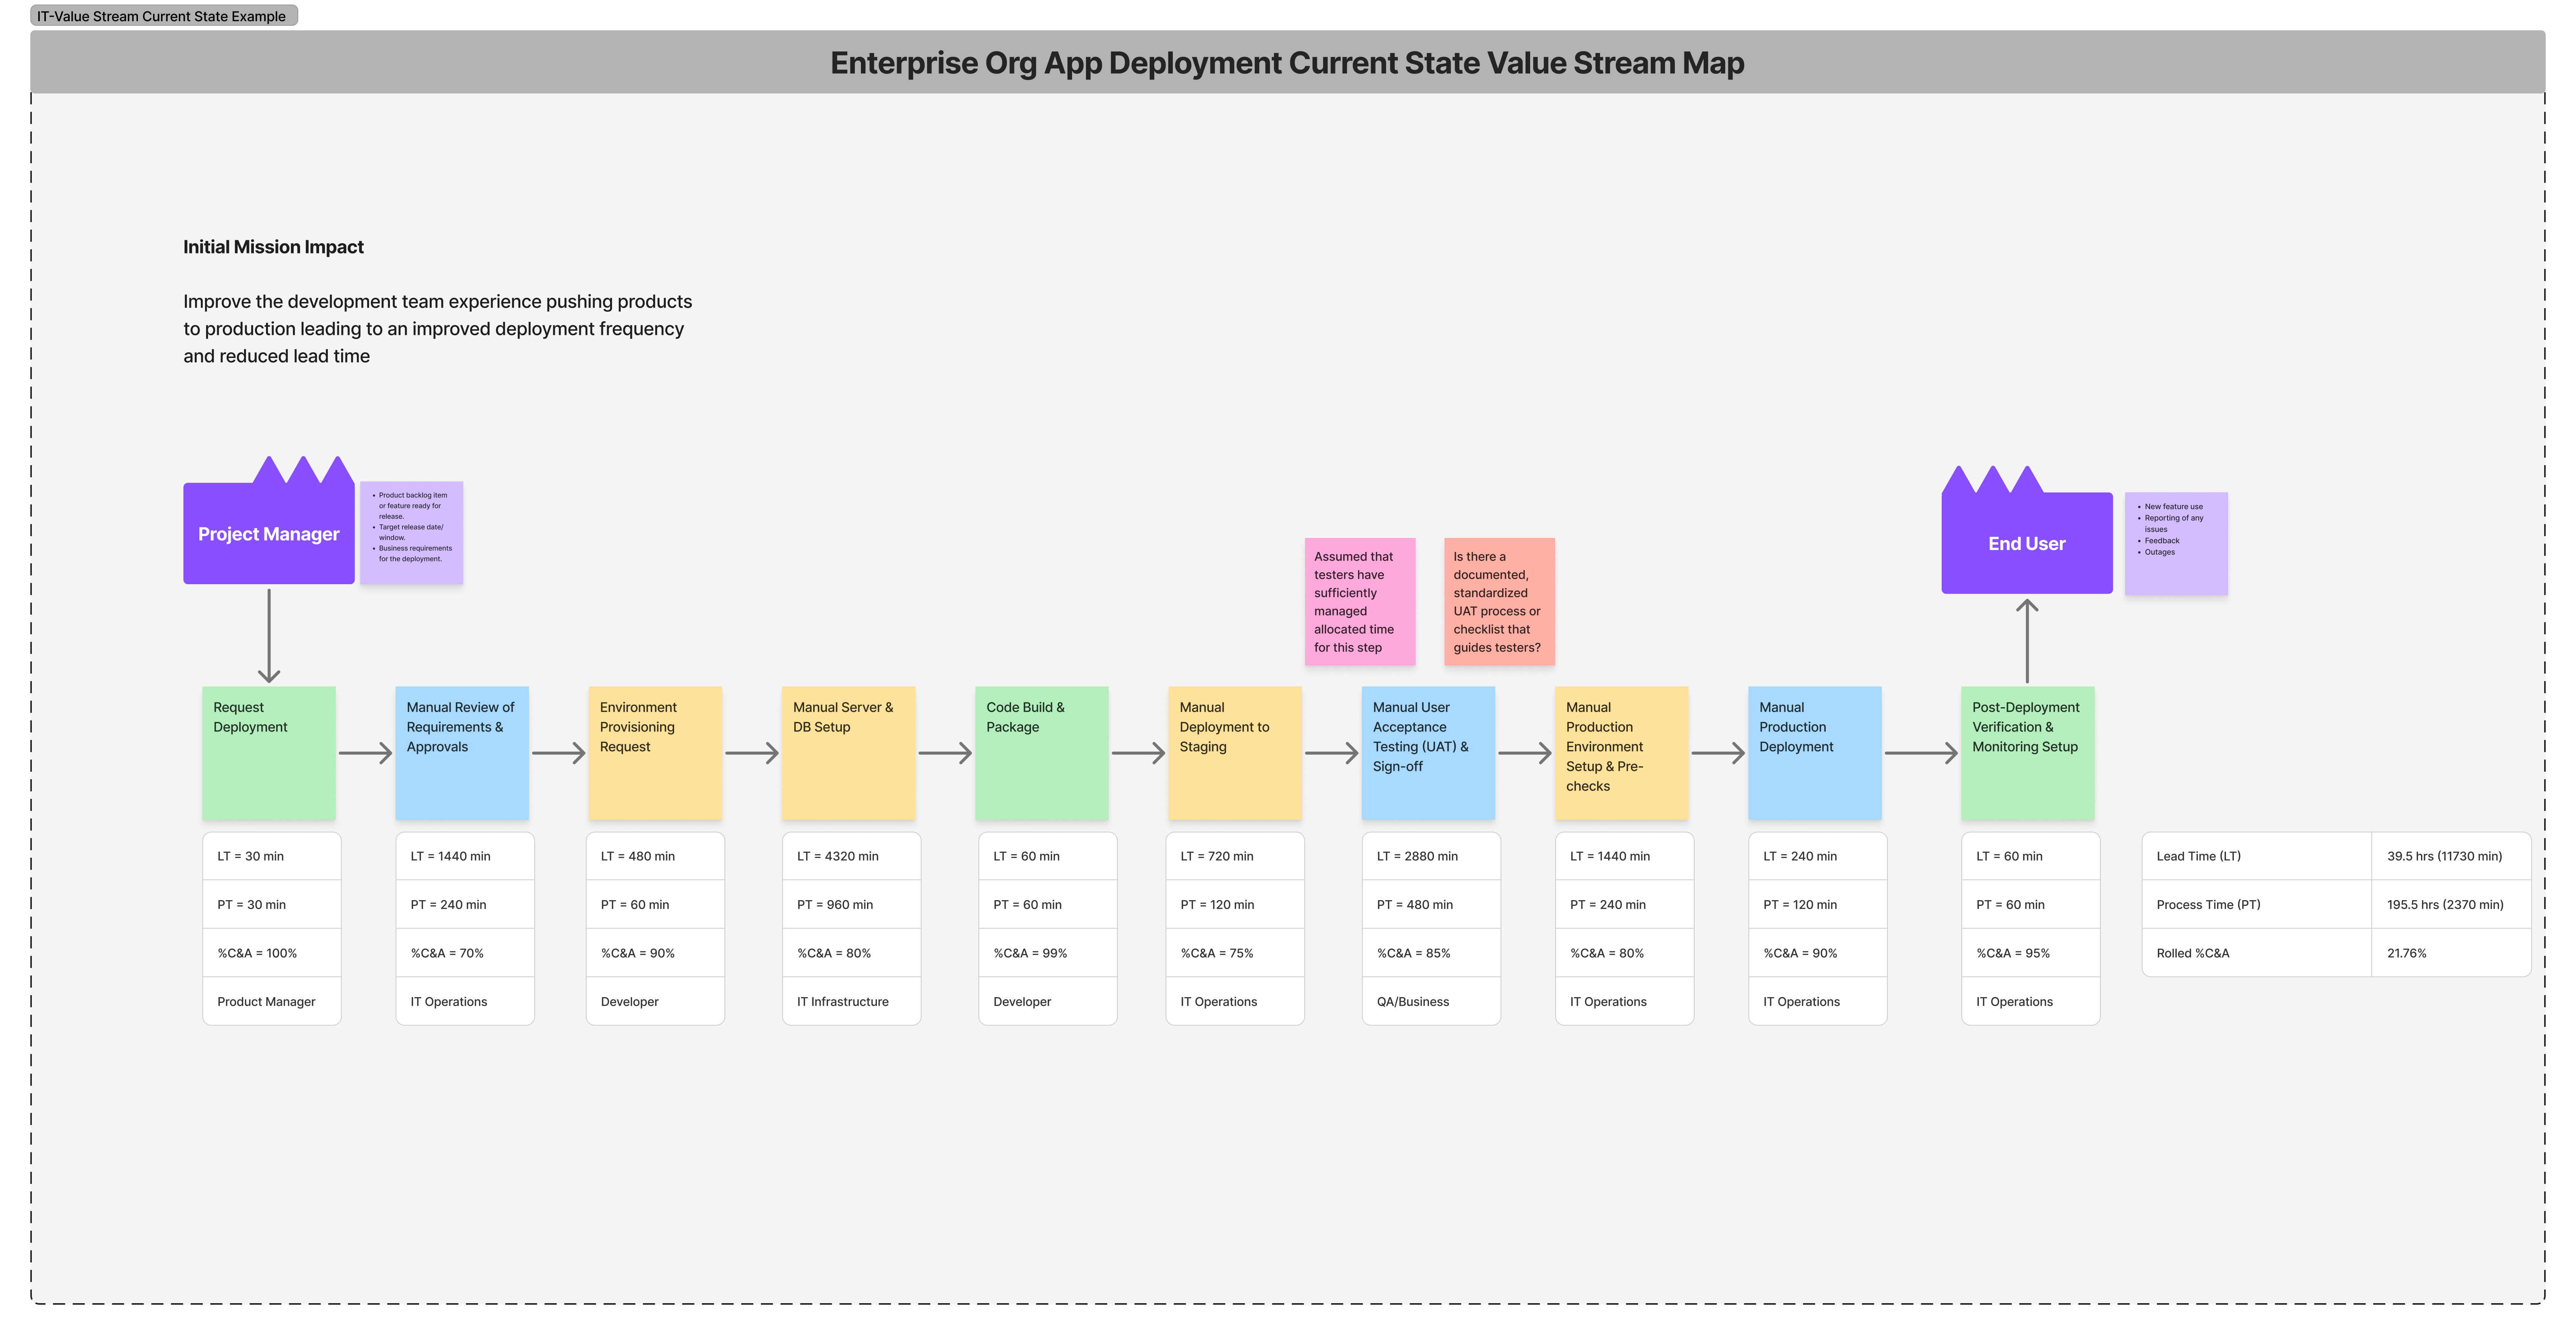Select the Request Deployment sticky note
Viewport: 2576px width, 1335px height.
coord(269,753)
